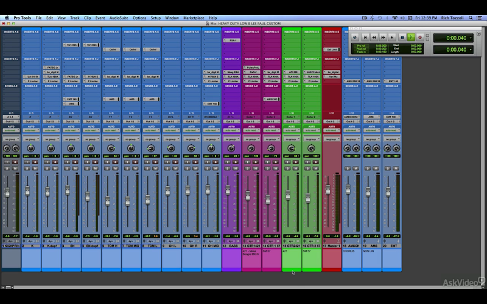The width and height of the screenshot is (487, 304).
Task: Open the FATSO Jr insert on K.dup1
Action: click(x=51, y=67)
